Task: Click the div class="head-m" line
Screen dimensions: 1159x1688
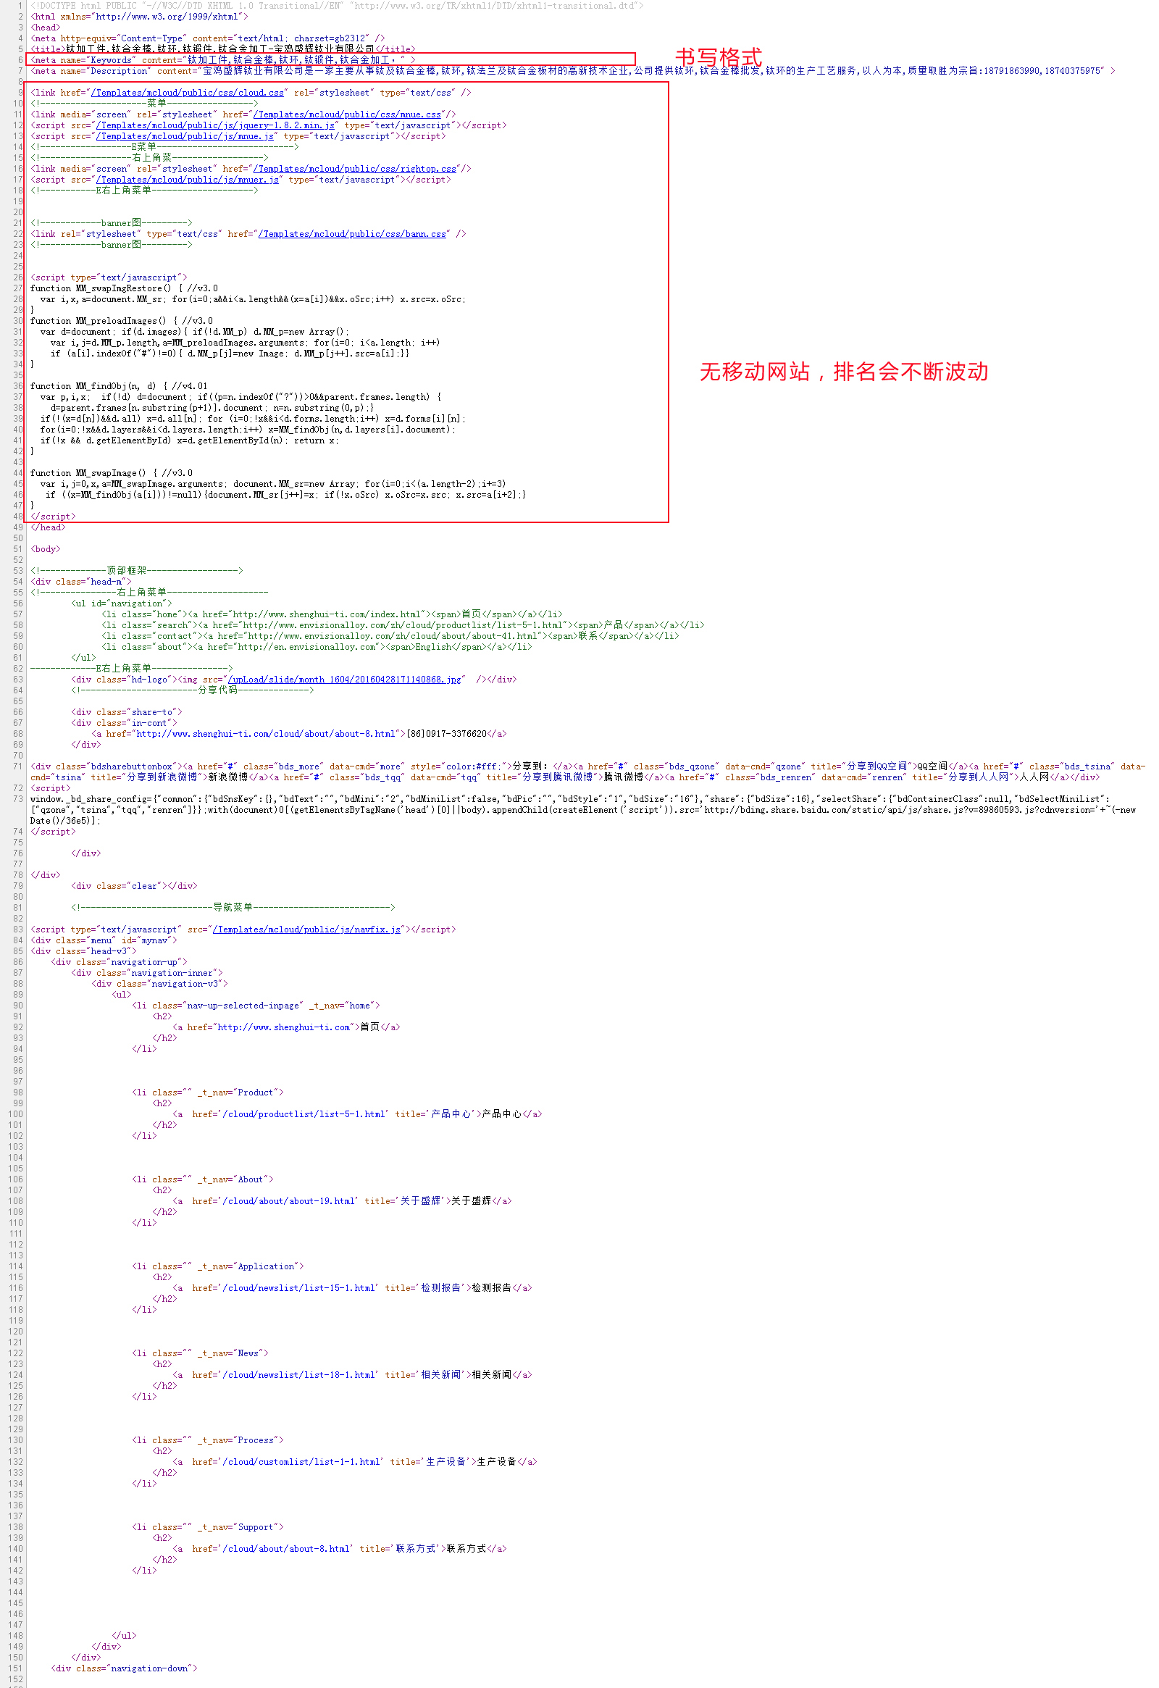Action: point(81,582)
